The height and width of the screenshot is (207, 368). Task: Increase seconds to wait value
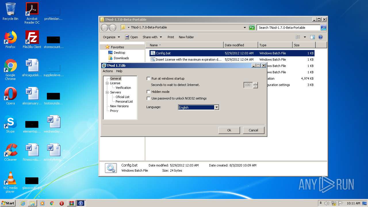(255, 84)
